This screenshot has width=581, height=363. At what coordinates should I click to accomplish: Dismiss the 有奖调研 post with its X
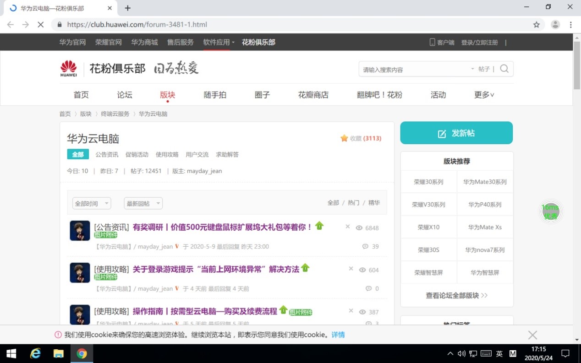click(x=347, y=227)
